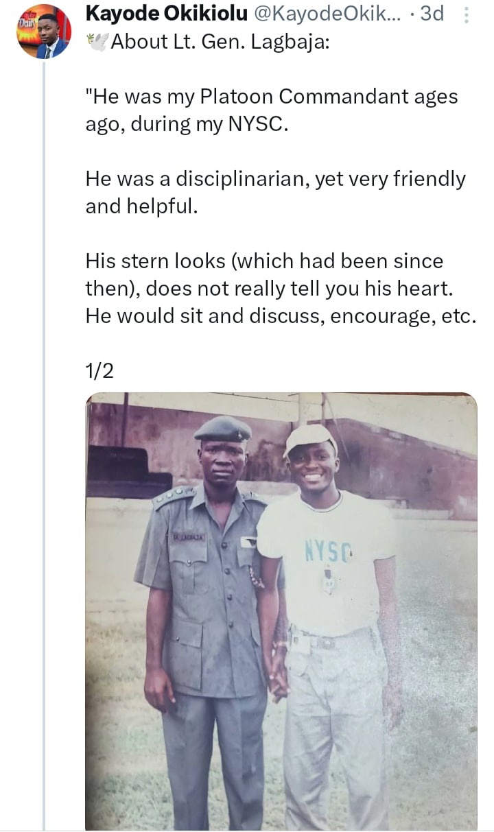Click the "He was a disciplinarian" paragraph

point(274,192)
